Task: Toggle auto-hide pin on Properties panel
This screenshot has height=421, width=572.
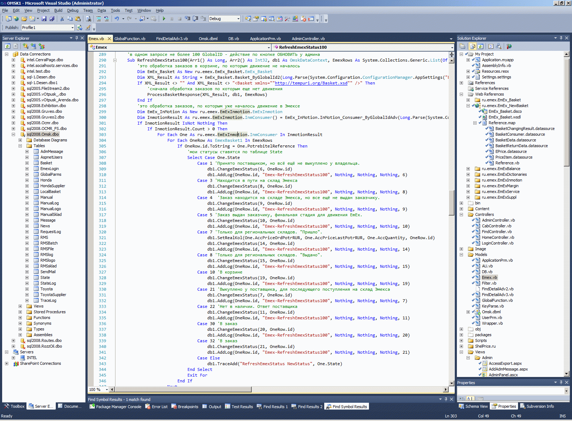Action: 561,382
